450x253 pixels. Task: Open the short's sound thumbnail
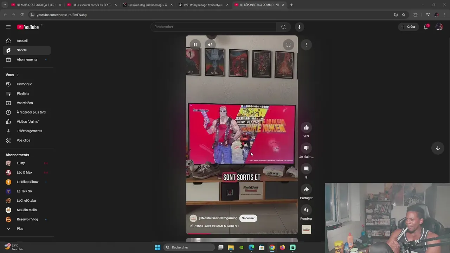tap(306, 229)
